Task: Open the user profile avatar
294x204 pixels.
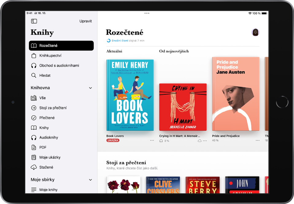Action: click(255, 32)
